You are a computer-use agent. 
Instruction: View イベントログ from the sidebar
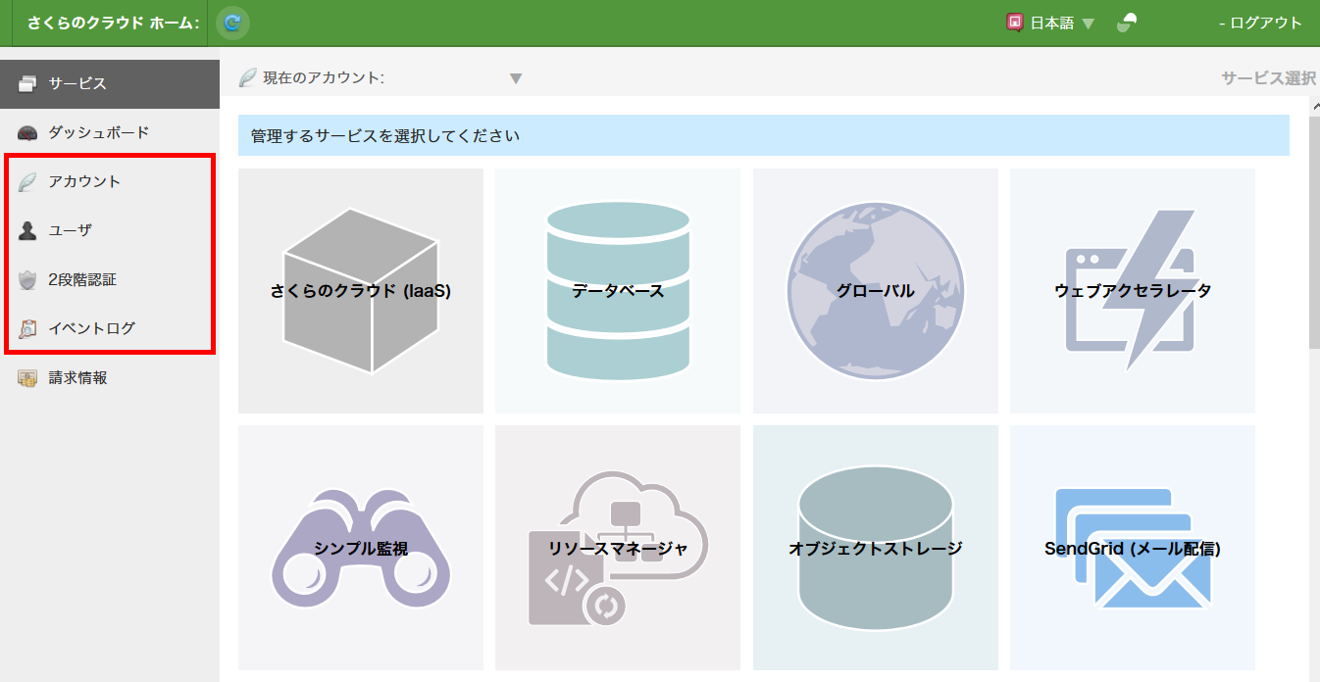click(91, 328)
